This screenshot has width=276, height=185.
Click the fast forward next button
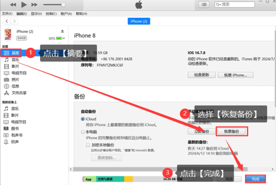point(34,5)
